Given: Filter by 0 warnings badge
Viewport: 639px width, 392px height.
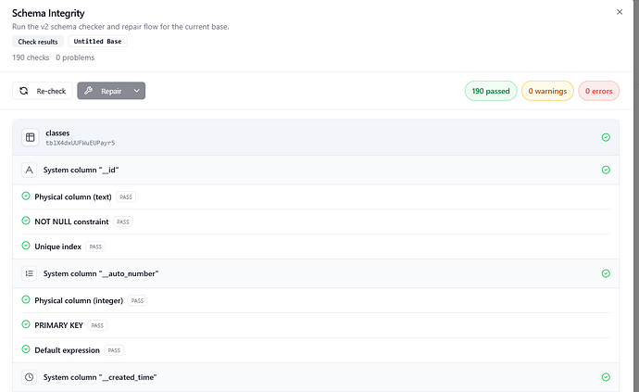Looking at the screenshot, I should pos(547,92).
